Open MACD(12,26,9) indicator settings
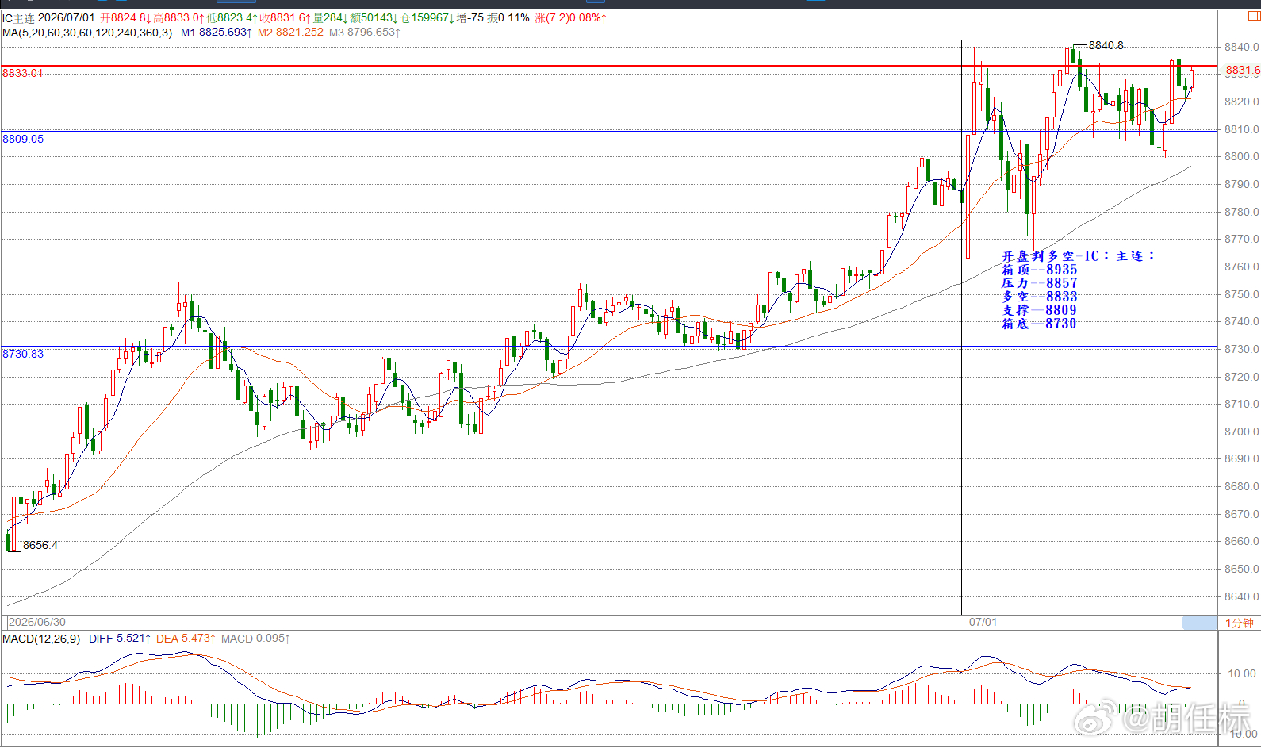Screen dimensions: 1261x748 [41, 639]
